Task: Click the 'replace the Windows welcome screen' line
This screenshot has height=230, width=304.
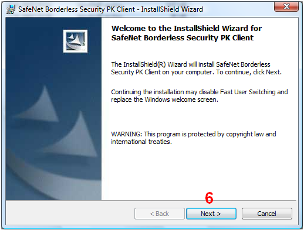Action: pos(164,99)
